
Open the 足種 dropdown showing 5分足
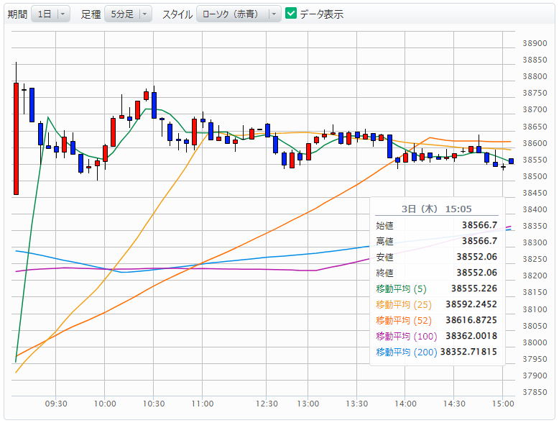coord(128,14)
